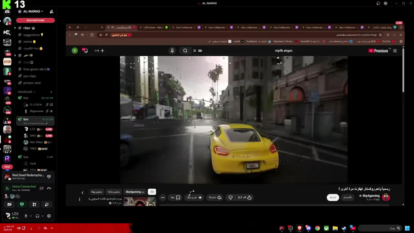The height and width of the screenshot is (233, 414).
Task: Click YouTube voice search microphone
Action: [172, 50]
